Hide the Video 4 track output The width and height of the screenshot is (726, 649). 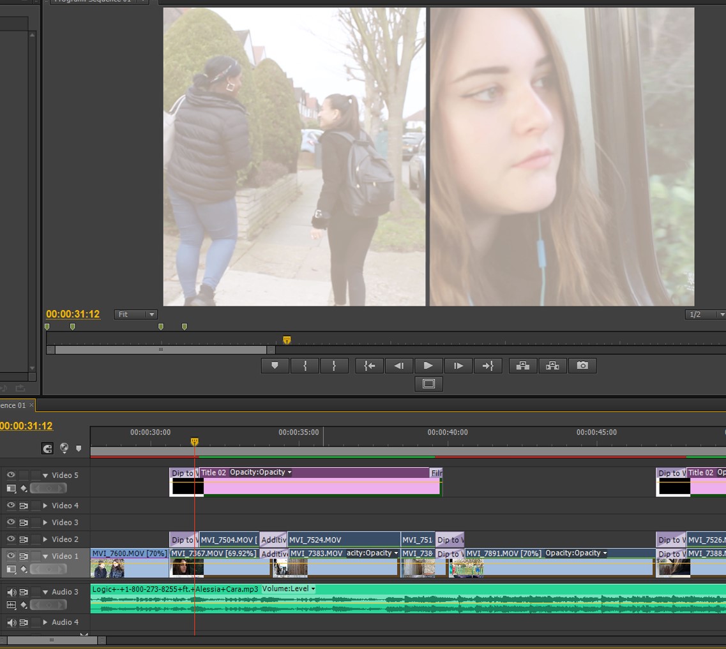tap(11, 505)
